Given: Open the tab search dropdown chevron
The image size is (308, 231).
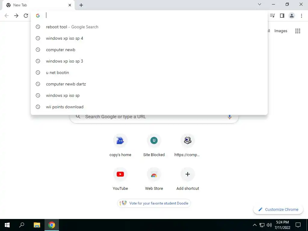Looking at the screenshot, I should click(260, 4).
